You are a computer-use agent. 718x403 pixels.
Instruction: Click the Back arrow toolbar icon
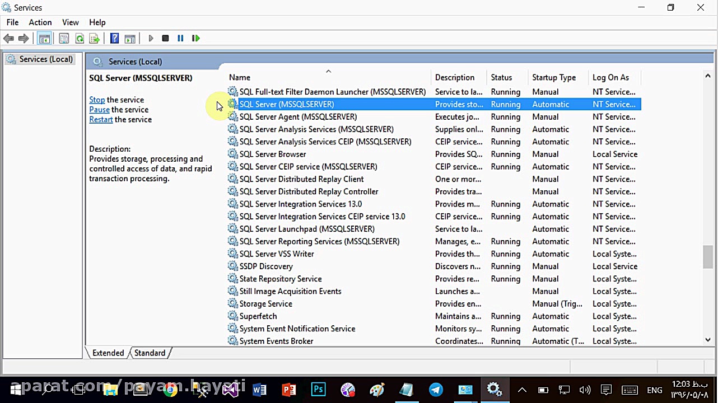click(x=8, y=38)
